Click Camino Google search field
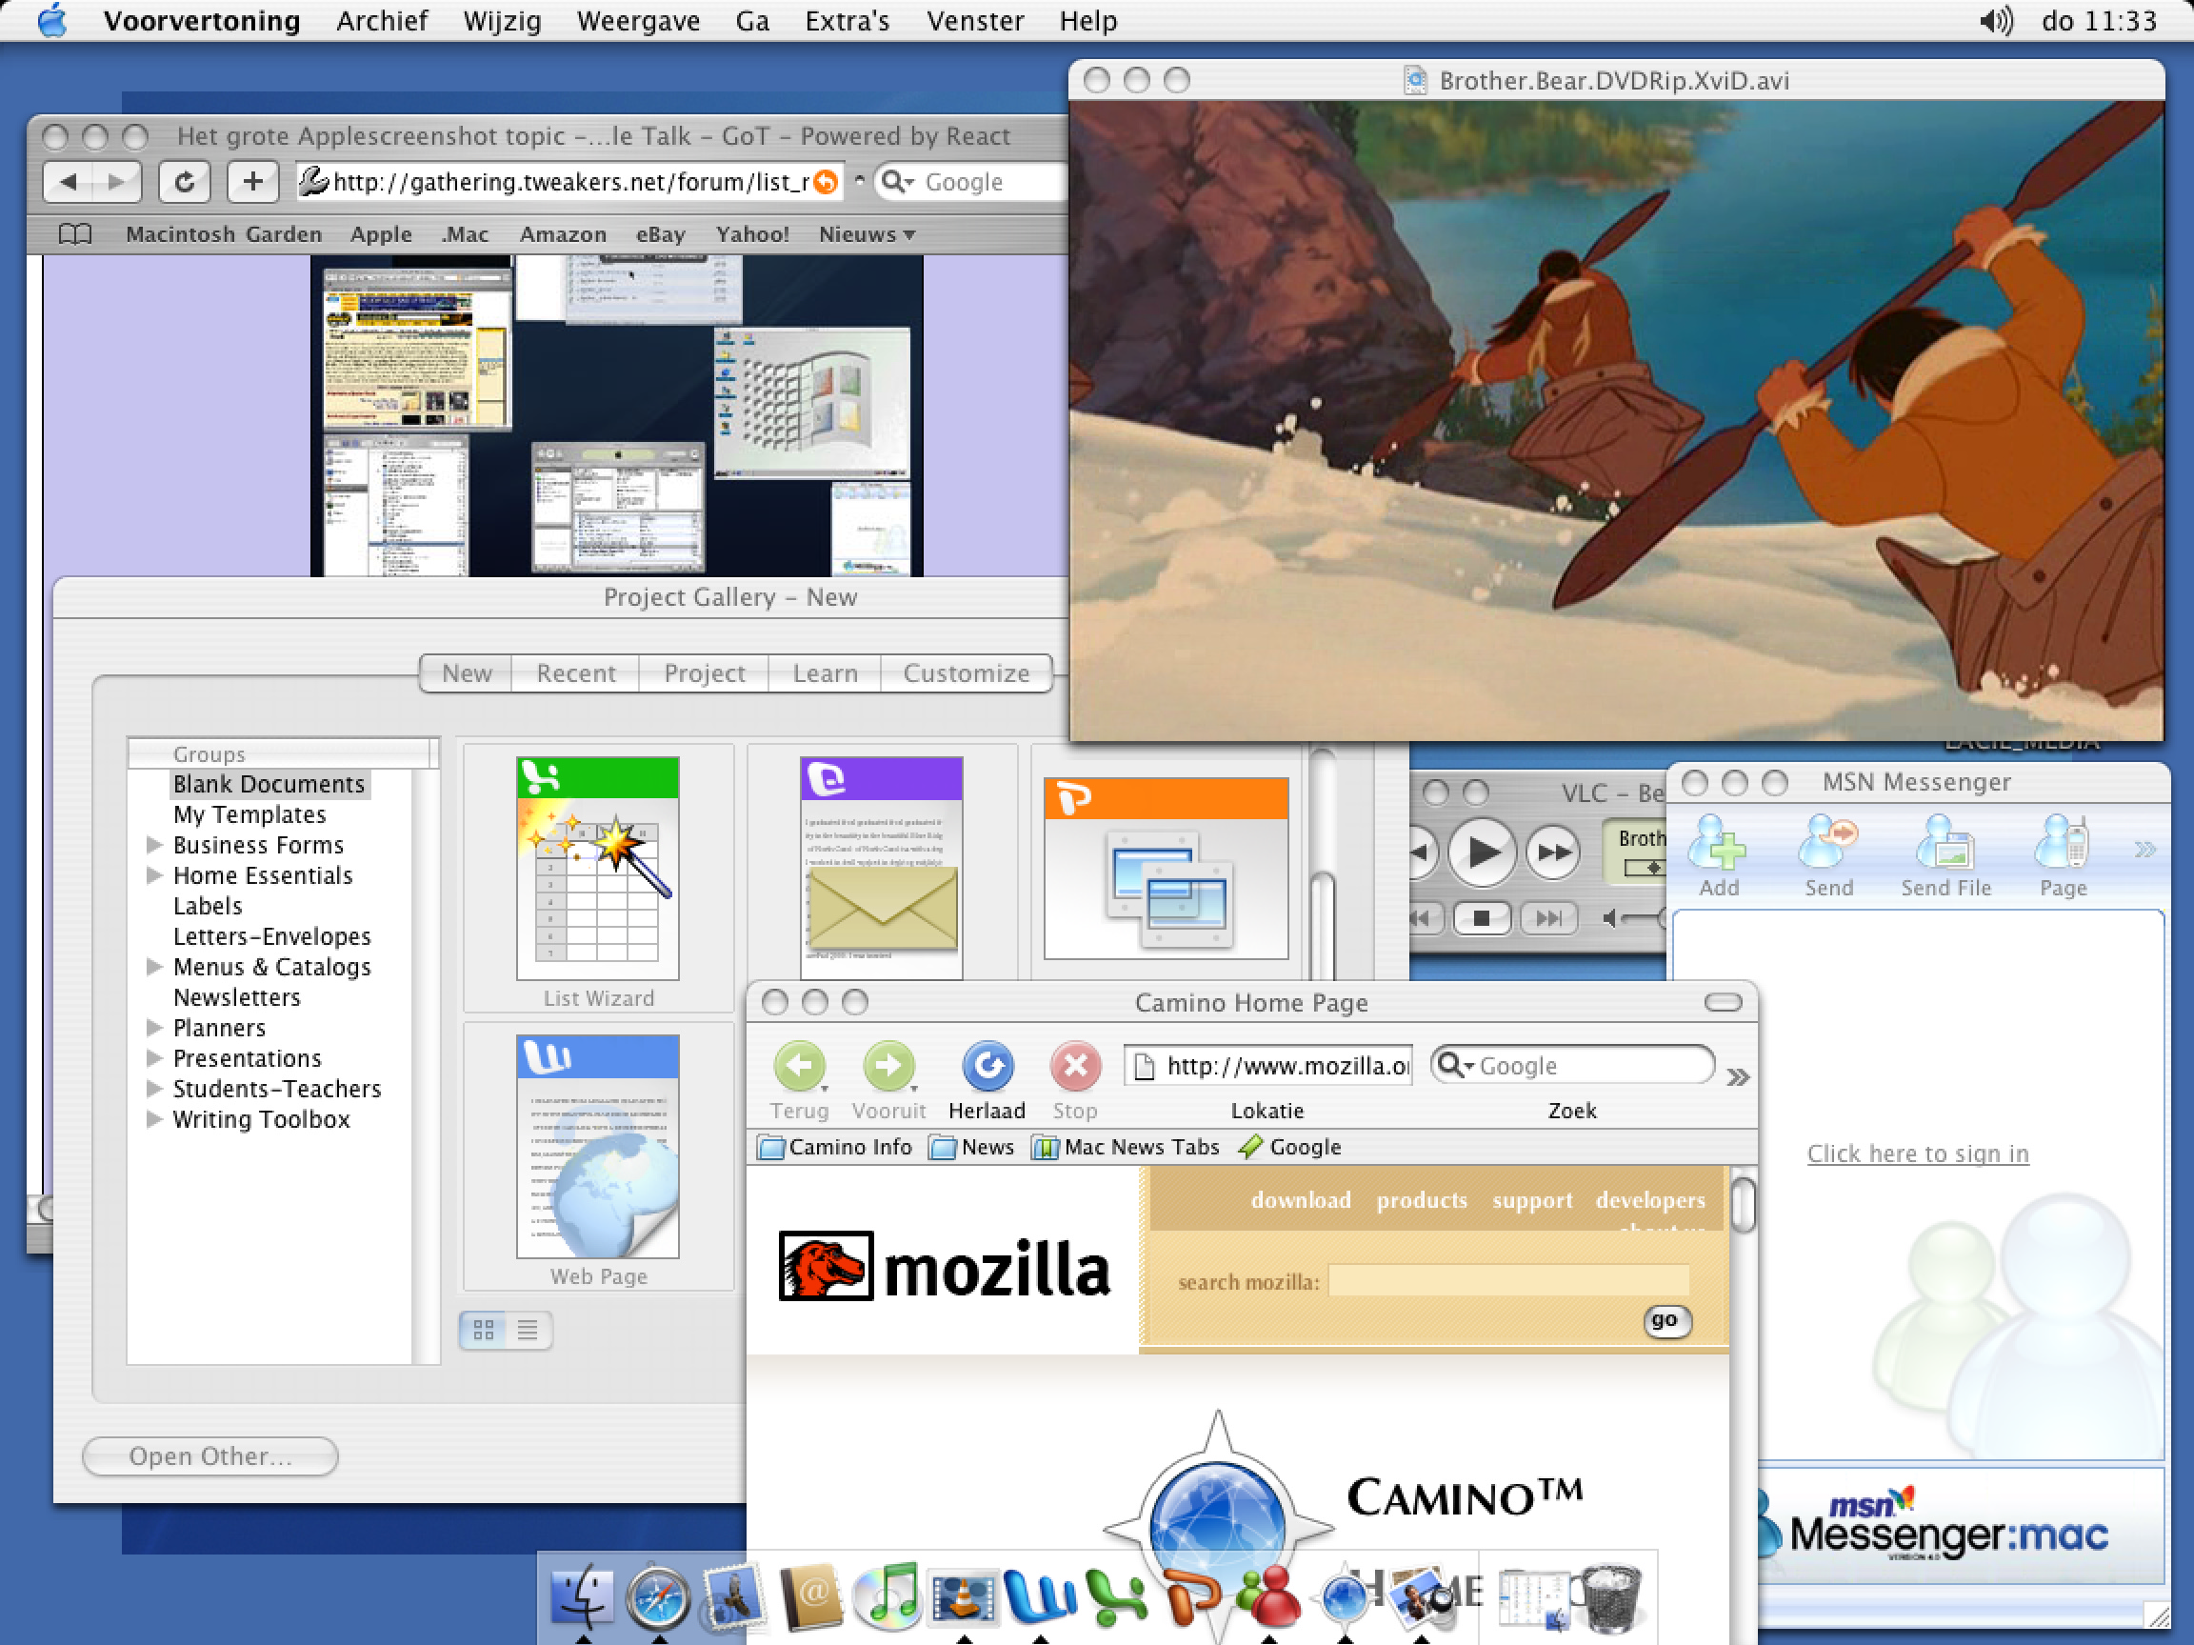 [x=1573, y=1066]
